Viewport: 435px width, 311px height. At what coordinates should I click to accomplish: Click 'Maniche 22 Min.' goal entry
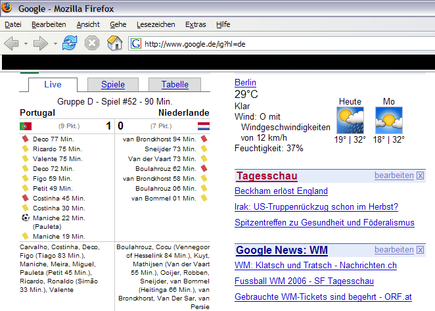click(59, 218)
